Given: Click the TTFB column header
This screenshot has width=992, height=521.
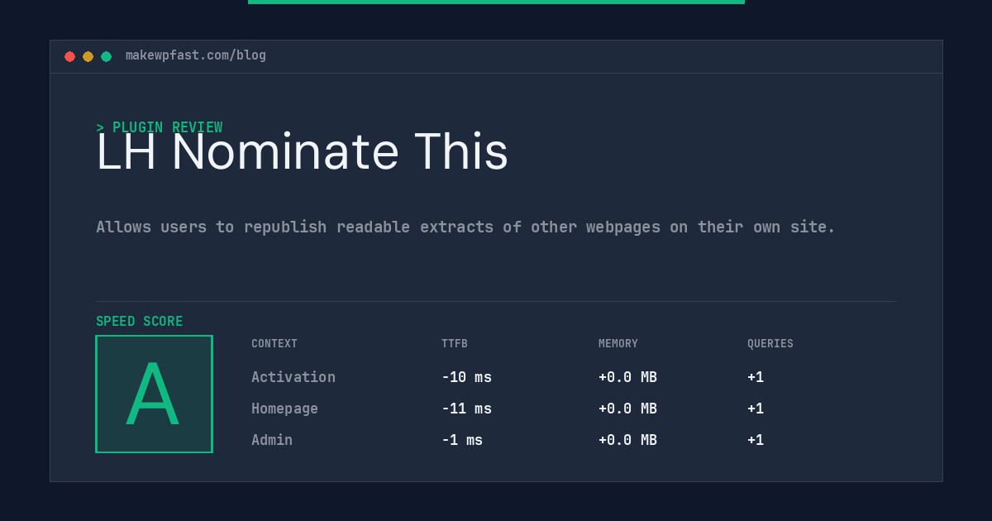Looking at the screenshot, I should click(455, 344).
